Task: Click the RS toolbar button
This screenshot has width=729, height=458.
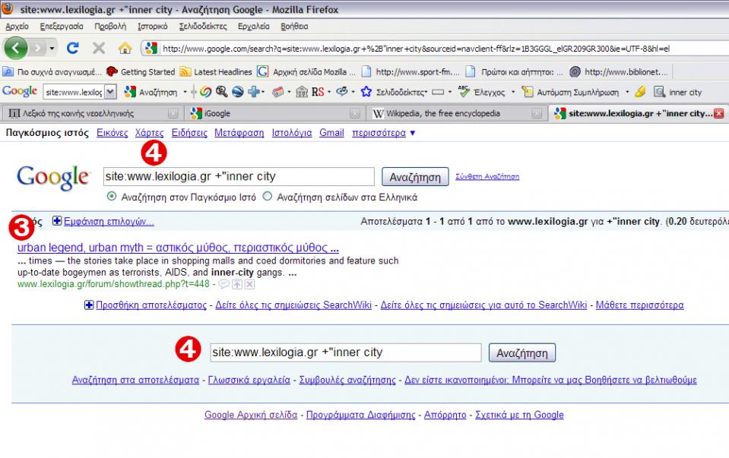Action: pos(318,92)
